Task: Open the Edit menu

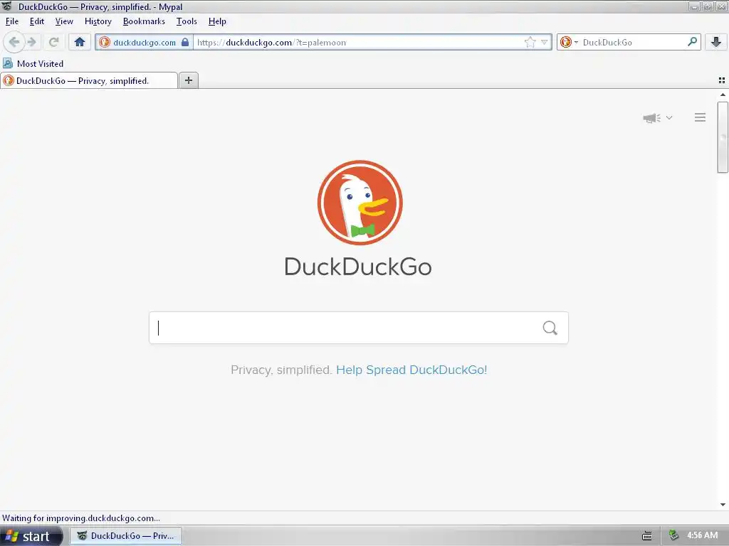Action: [x=37, y=21]
